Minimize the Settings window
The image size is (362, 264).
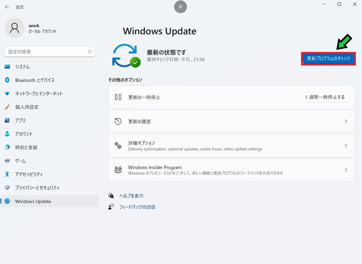point(324,4)
